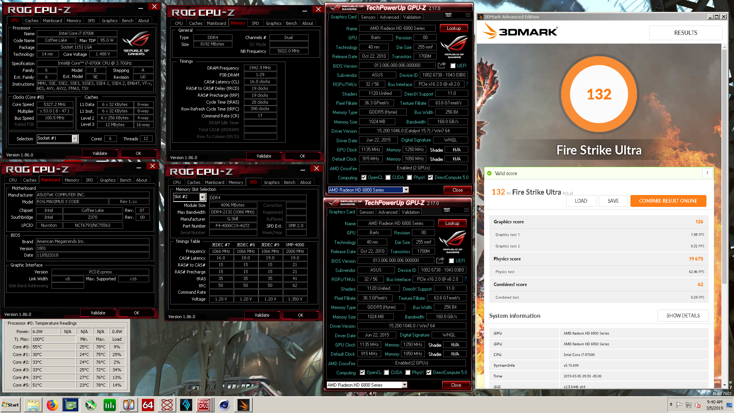Viewport: 734px width, 413px height.
Task: Open GPU selector dropdown in upper GPU-Z
Action: click(x=406, y=190)
